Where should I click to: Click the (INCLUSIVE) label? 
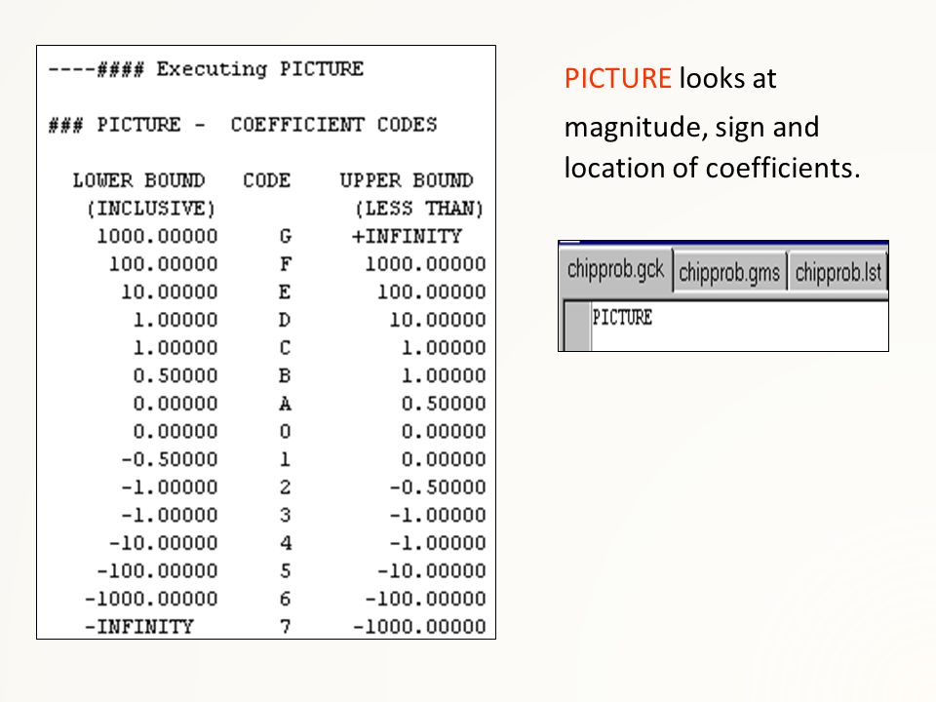[150, 209]
